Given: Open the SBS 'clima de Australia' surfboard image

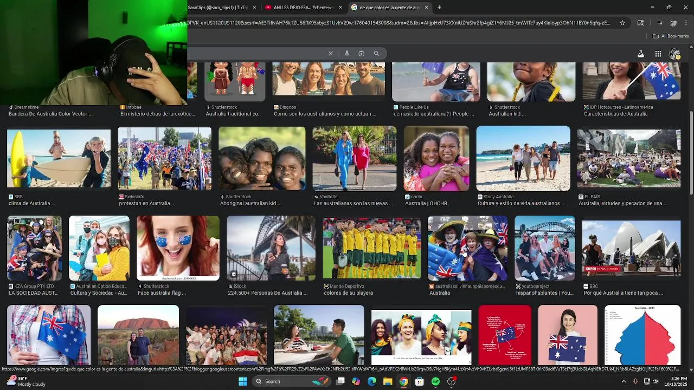Looking at the screenshot, I should pyautogui.click(x=59, y=159).
